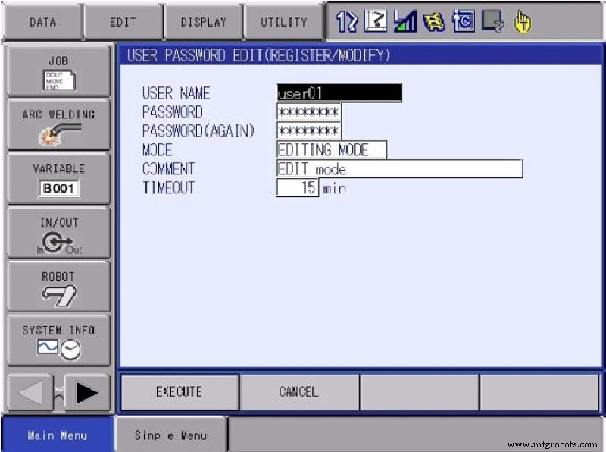Click the left arrow page button
This screenshot has width=606, height=452.
pyautogui.click(x=31, y=392)
